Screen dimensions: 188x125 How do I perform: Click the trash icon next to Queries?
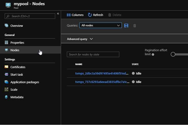(135, 26)
